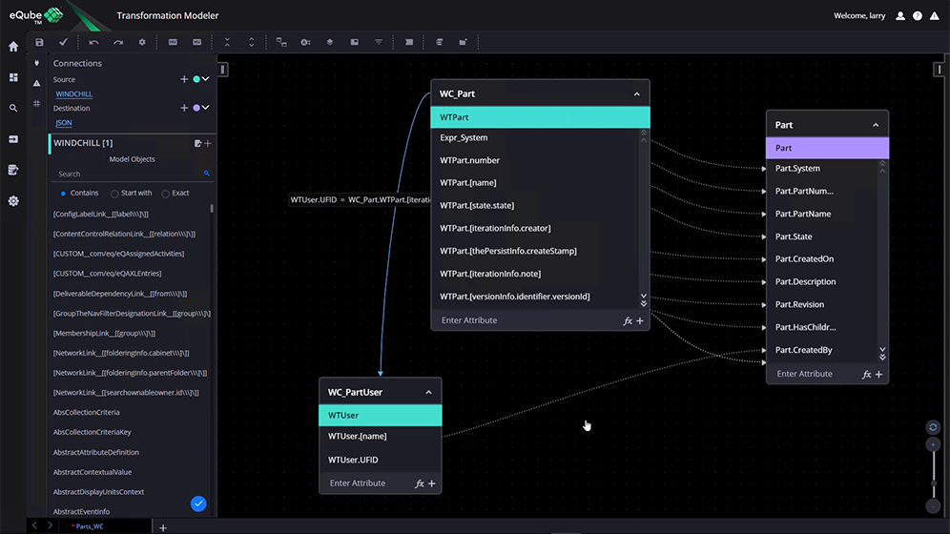The image size is (950, 534).
Task: Toggle the left panel collapse handle
Action: tap(223, 70)
